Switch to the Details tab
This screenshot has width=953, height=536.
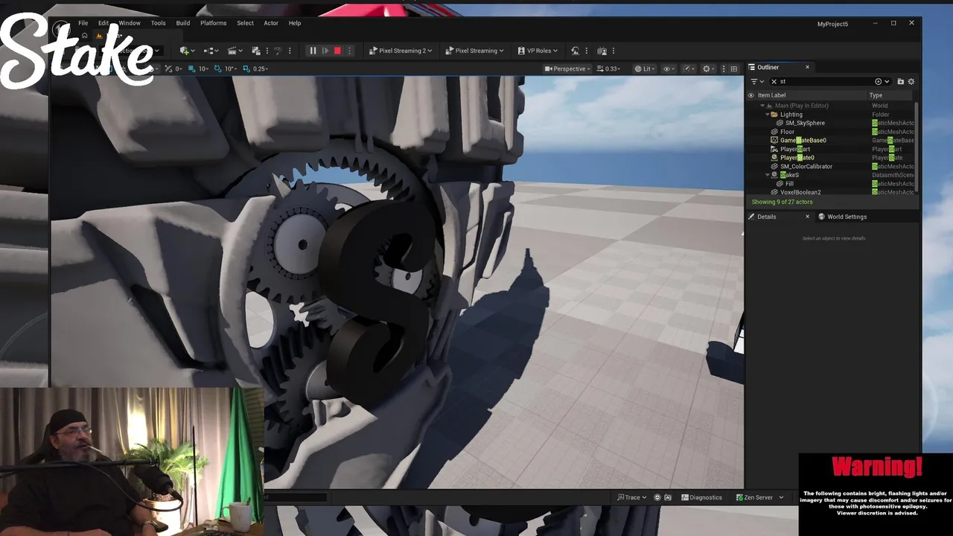766,217
